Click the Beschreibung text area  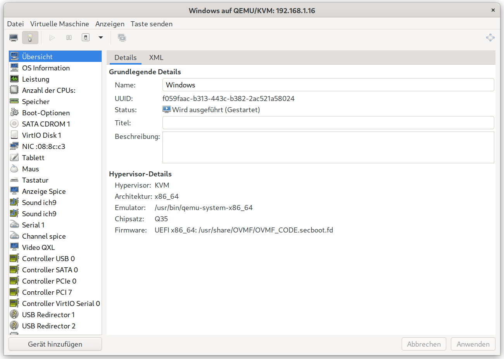(x=328, y=147)
